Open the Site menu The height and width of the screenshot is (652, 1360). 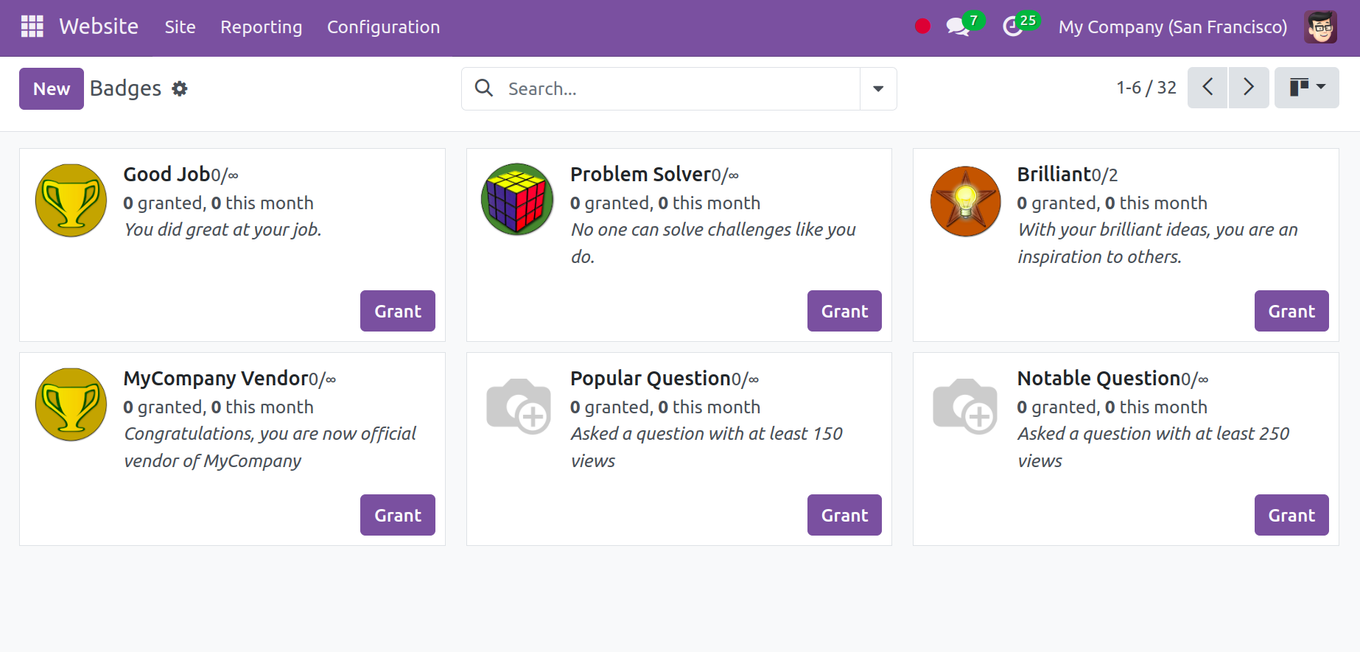pyautogui.click(x=180, y=27)
